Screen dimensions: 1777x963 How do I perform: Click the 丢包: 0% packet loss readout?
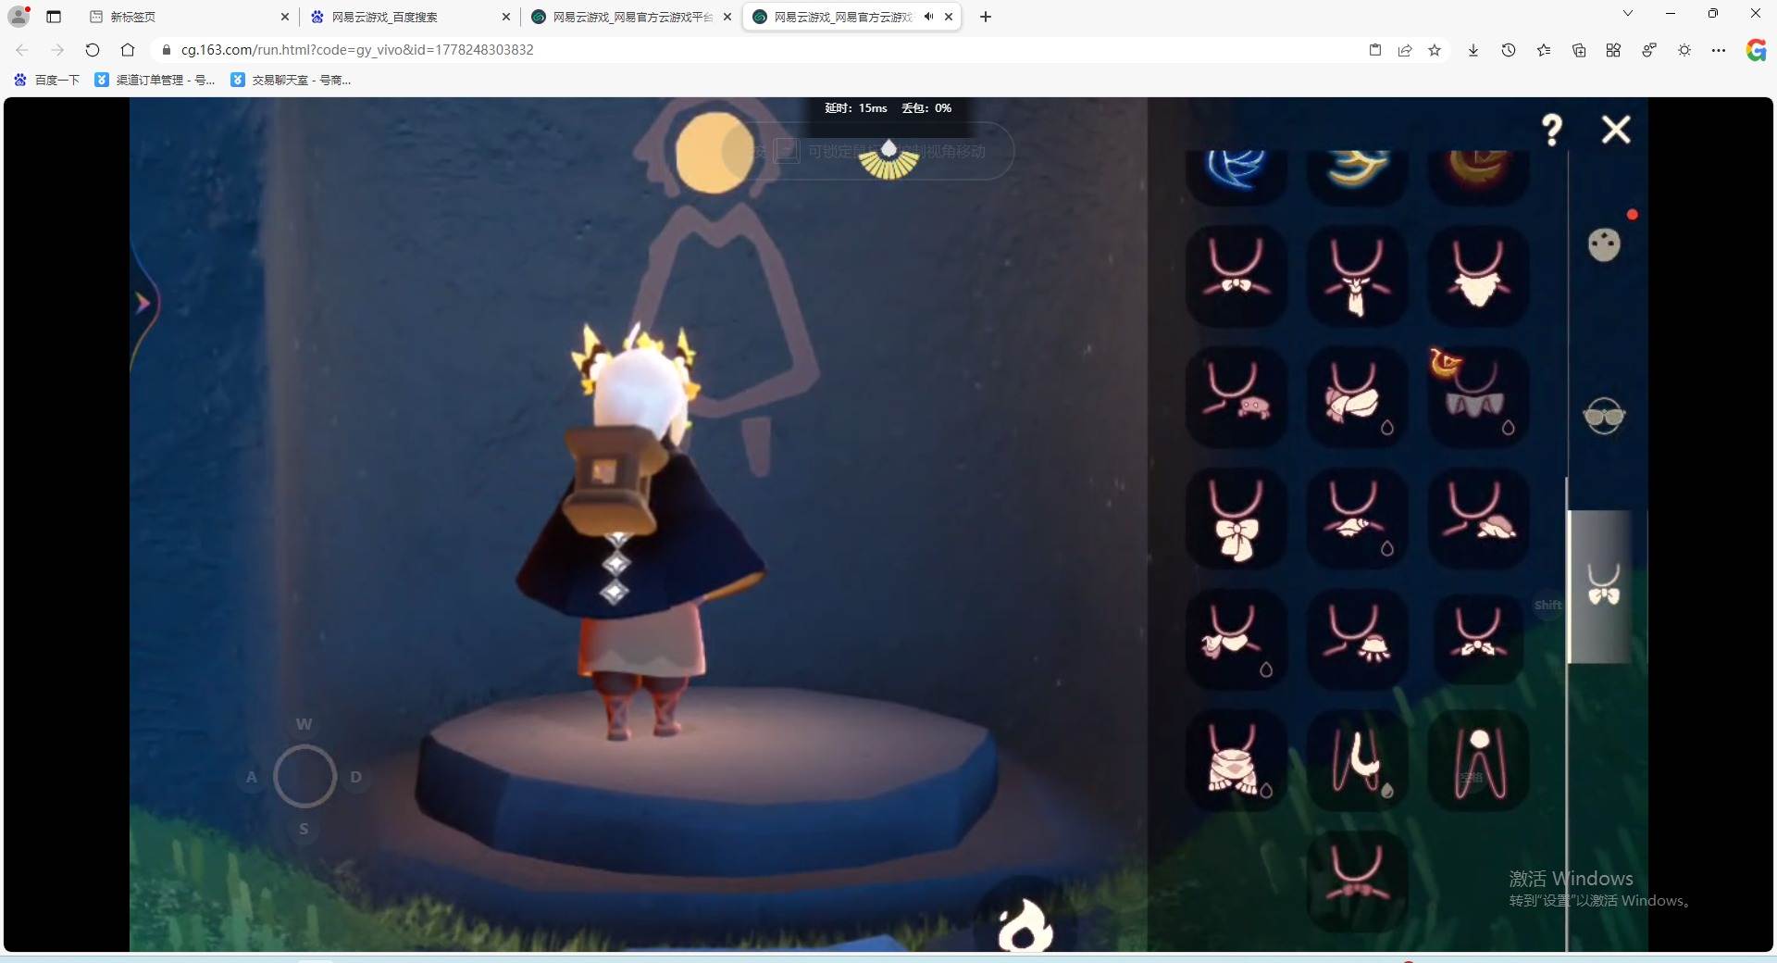pyautogui.click(x=926, y=108)
